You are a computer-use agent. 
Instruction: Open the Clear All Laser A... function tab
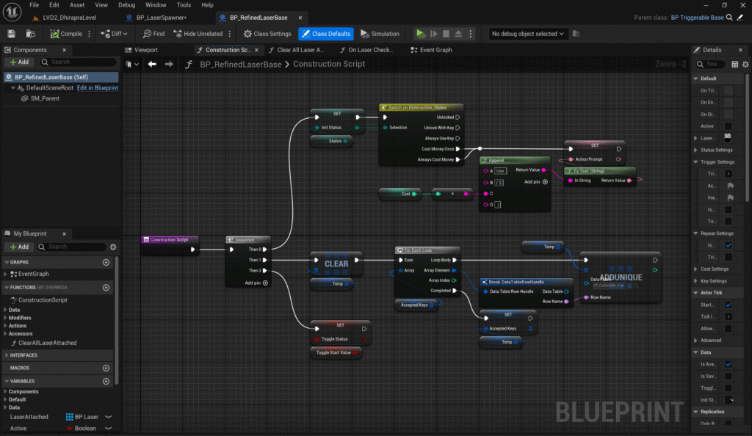297,50
